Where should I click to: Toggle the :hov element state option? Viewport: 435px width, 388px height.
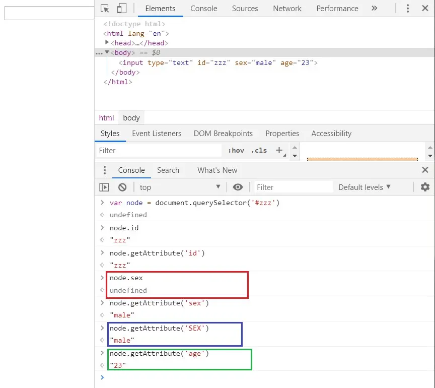[236, 151]
